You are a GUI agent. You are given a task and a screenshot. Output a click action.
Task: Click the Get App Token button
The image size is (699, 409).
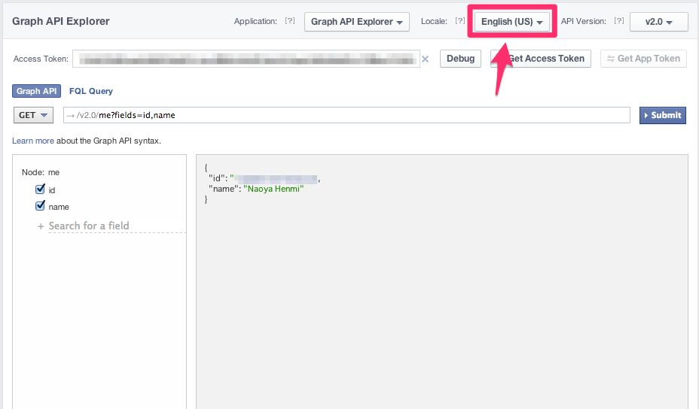coord(643,59)
